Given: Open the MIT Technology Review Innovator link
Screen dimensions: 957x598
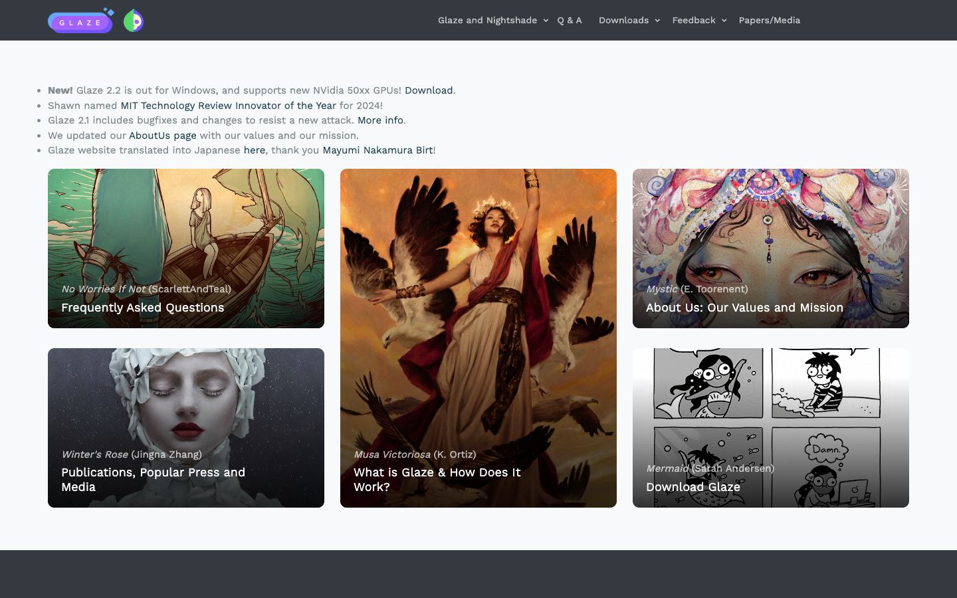Looking at the screenshot, I should point(228,106).
